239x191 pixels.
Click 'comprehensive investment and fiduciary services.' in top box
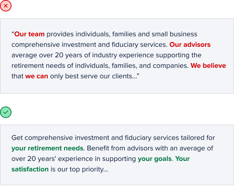(89, 44)
